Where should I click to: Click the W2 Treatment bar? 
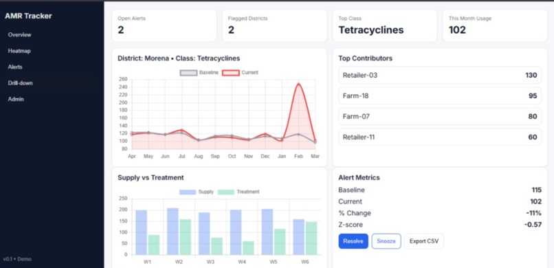(x=185, y=237)
